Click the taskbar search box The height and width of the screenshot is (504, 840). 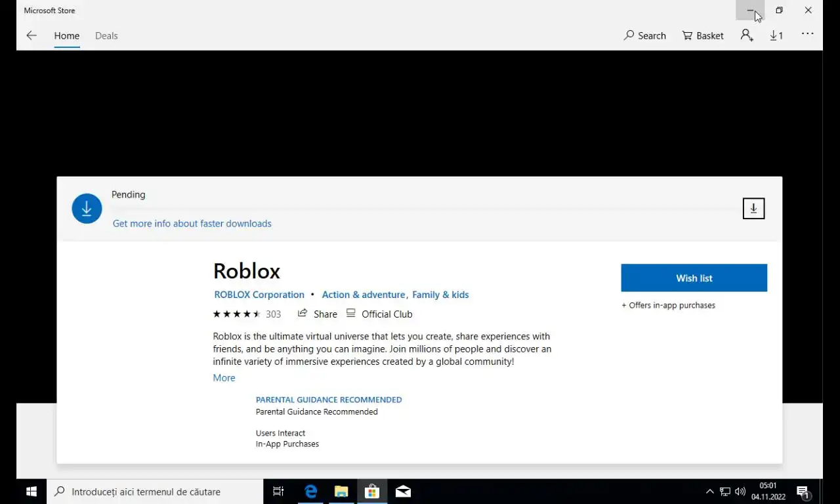(x=155, y=492)
